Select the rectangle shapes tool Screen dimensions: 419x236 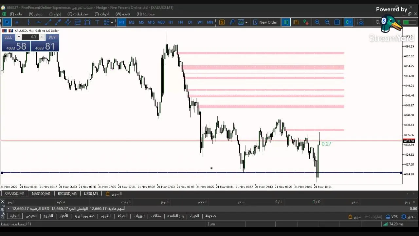(x=87, y=22)
